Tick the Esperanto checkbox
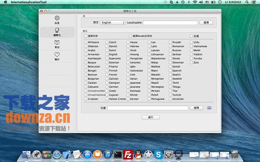 pyautogui.click(x=107, y=58)
